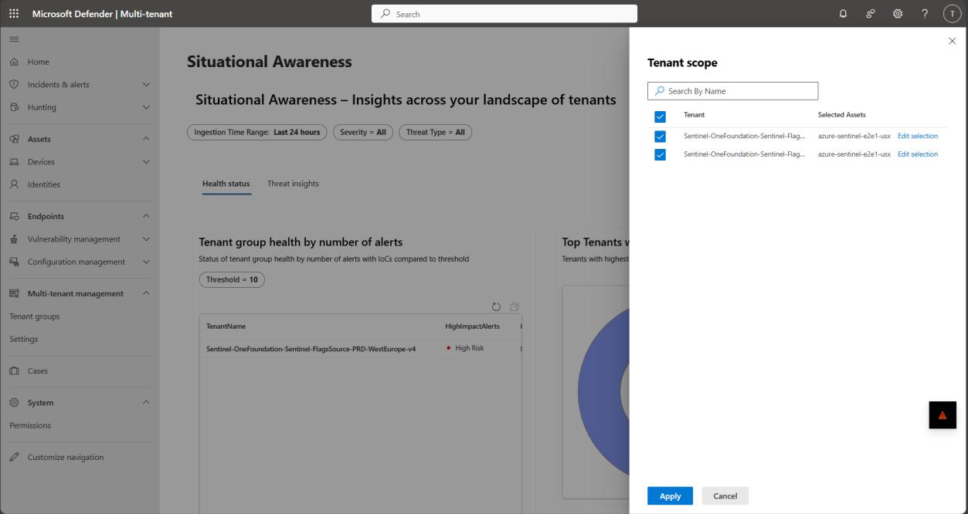The image size is (968, 514).
Task: Toggle the select-all Tenant checkbox
Action: (660, 117)
